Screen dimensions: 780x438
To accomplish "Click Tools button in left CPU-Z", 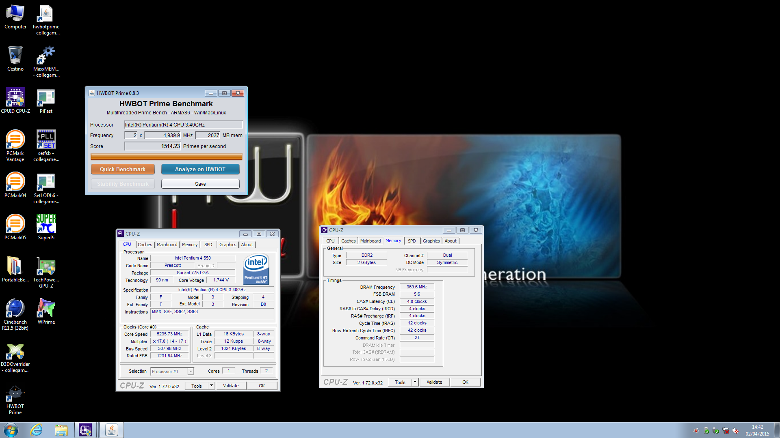I will click(197, 386).
